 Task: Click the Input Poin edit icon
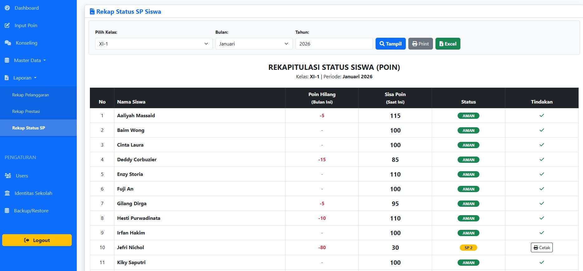coord(7,25)
